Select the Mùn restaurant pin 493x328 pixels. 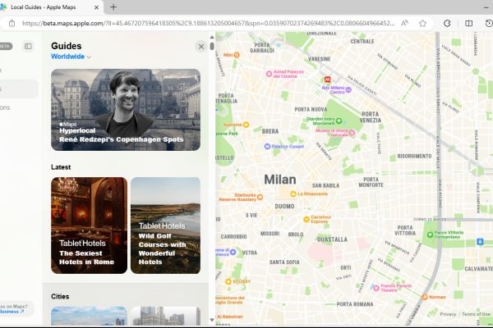tap(237, 55)
